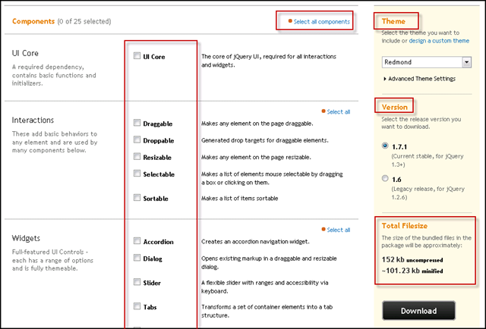
Task: Select the Tabs widget checkbox
Action: 137,306
